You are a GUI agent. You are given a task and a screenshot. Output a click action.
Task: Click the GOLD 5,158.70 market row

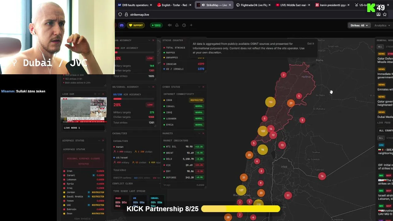pyautogui.click(x=184, y=159)
